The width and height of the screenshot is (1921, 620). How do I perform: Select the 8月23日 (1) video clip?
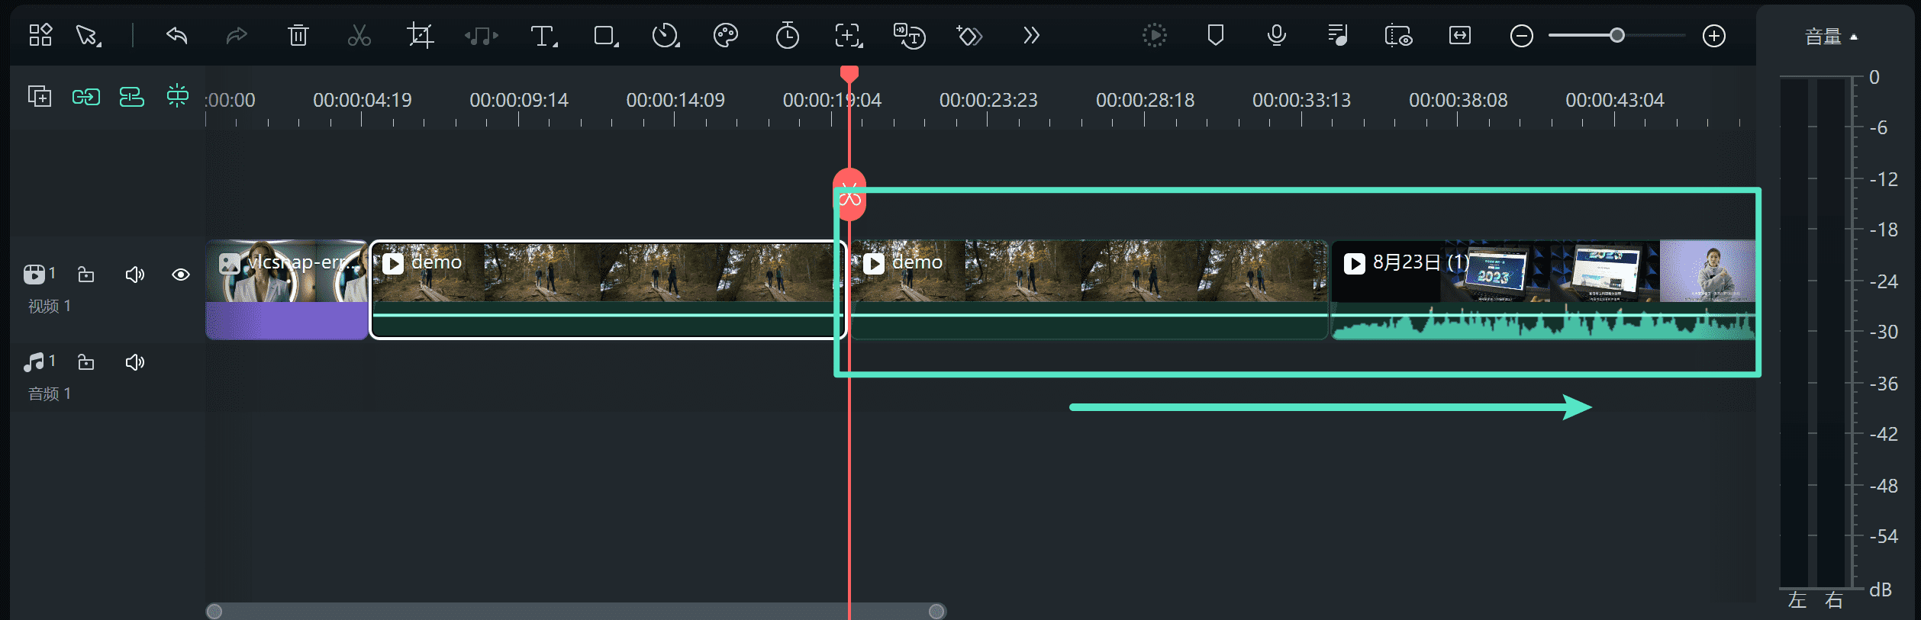1542,290
